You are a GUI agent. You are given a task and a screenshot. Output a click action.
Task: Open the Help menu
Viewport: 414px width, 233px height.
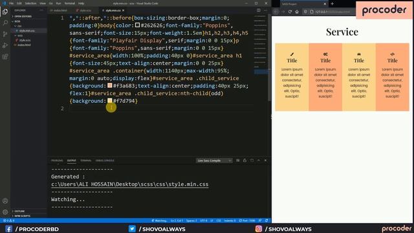[81, 3]
